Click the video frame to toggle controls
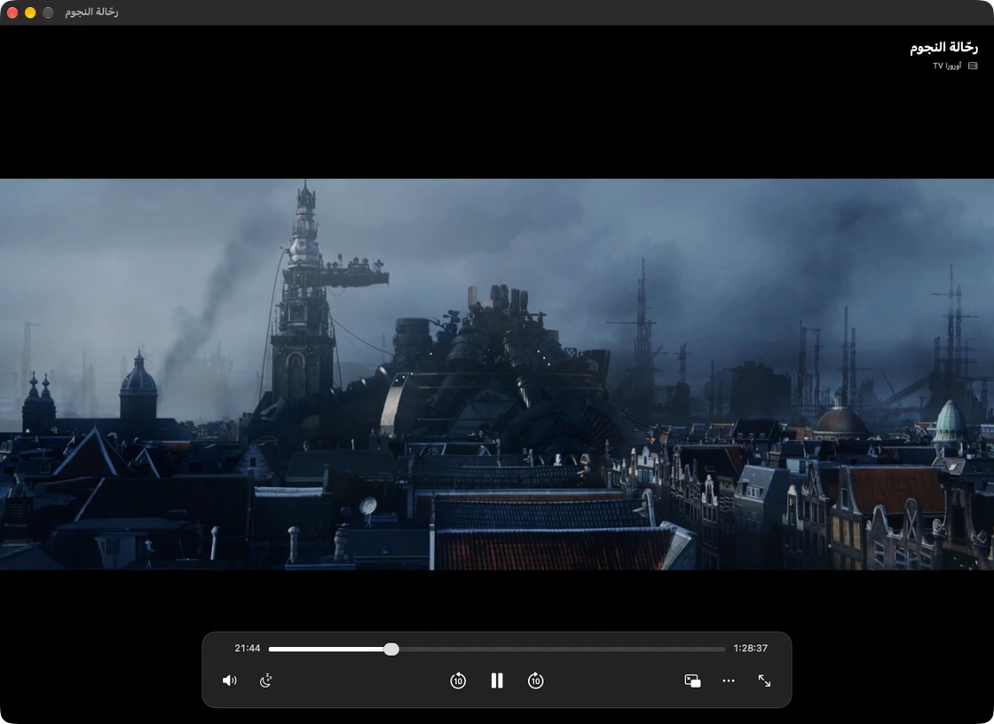This screenshot has height=724, width=994. (497, 374)
